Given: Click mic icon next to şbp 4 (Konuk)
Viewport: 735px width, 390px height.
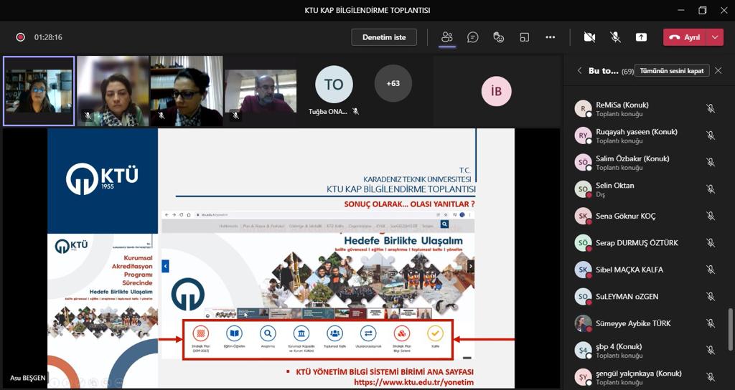Looking at the screenshot, I should click(x=711, y=350).
